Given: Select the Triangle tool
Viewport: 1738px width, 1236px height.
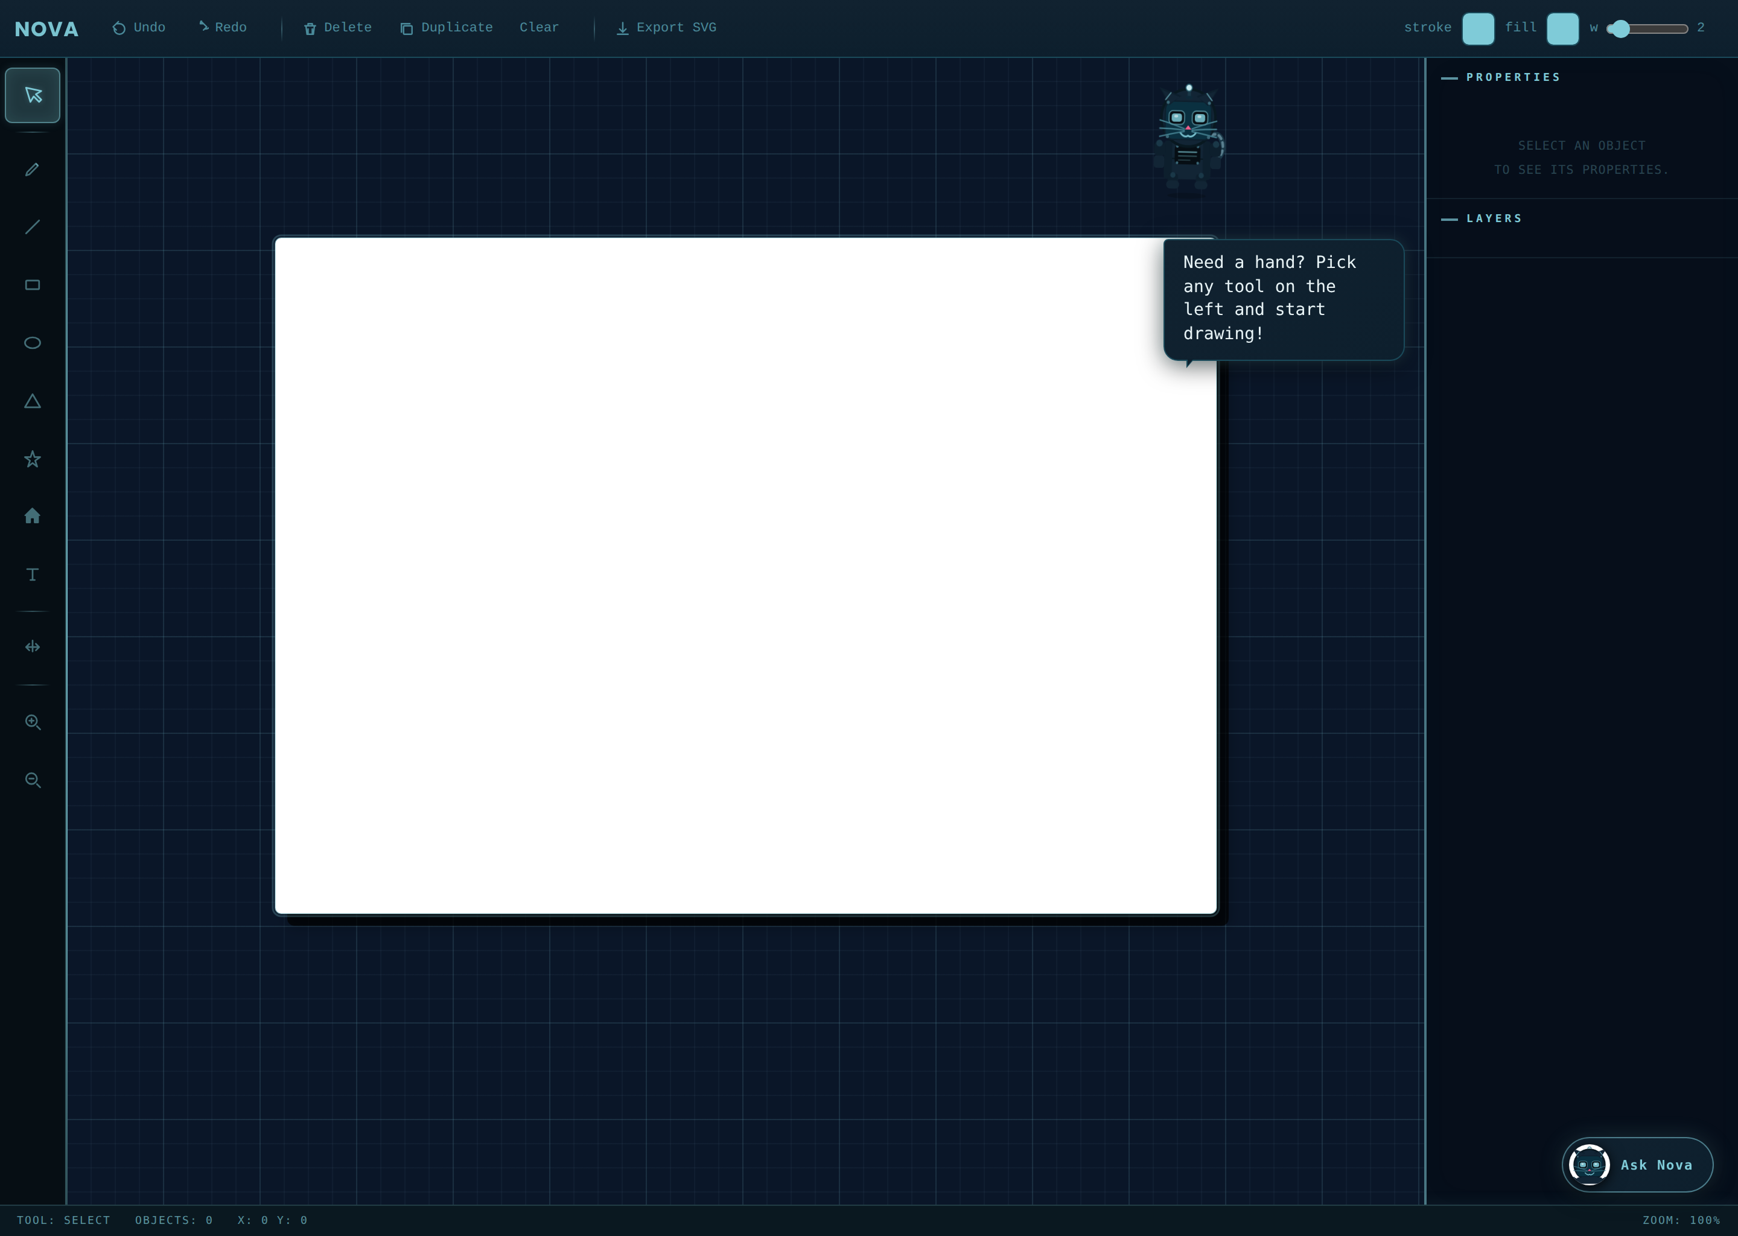Looking at the screenshot, I should point(33,401).
